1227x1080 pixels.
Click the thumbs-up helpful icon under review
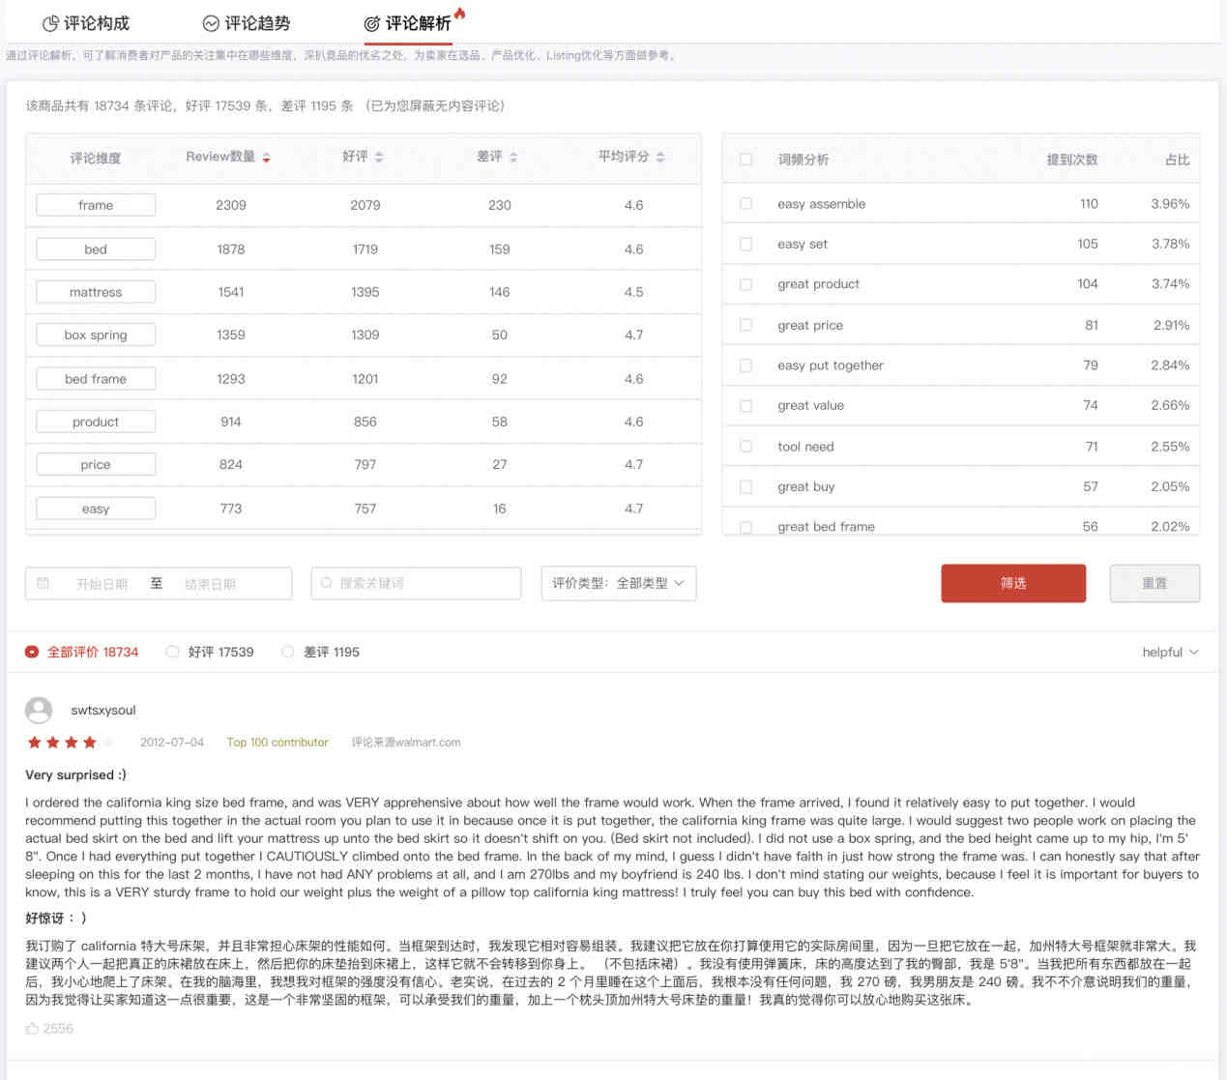click(x=33, y=1029)
